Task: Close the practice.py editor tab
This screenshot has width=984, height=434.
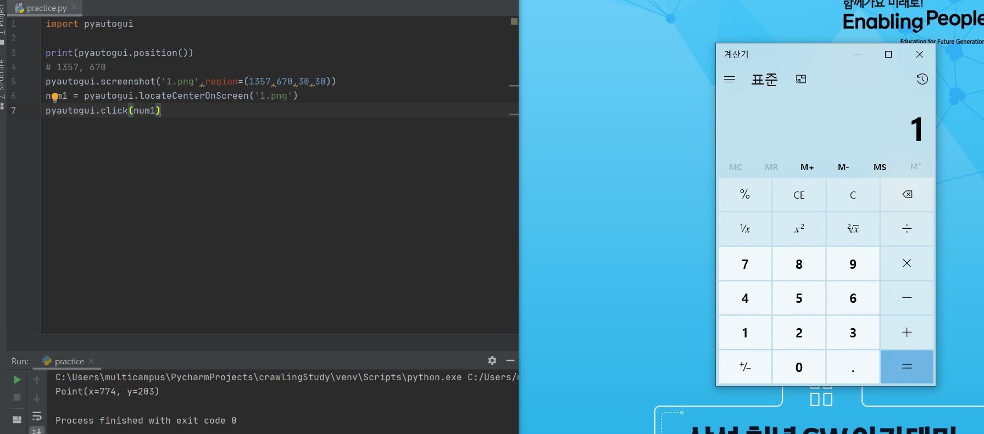Action: click(x=74, y=8)
